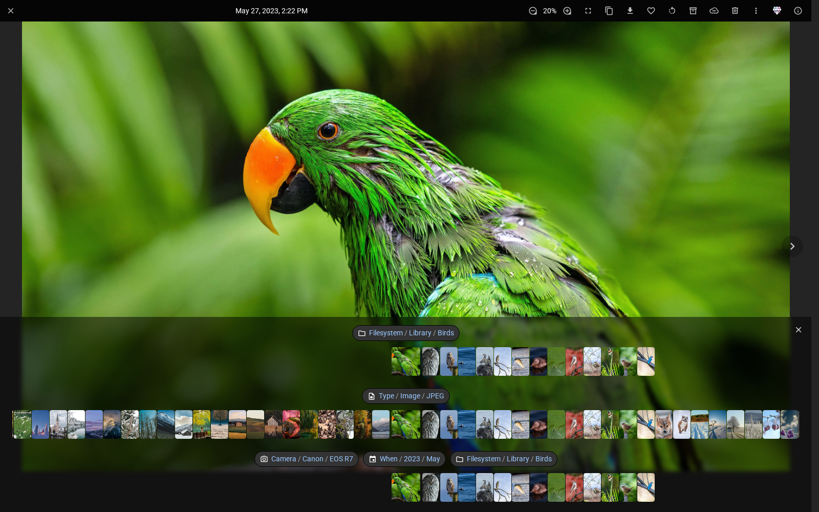
Task: Close the related photos overlay panel
Action: tap(799, 330)
